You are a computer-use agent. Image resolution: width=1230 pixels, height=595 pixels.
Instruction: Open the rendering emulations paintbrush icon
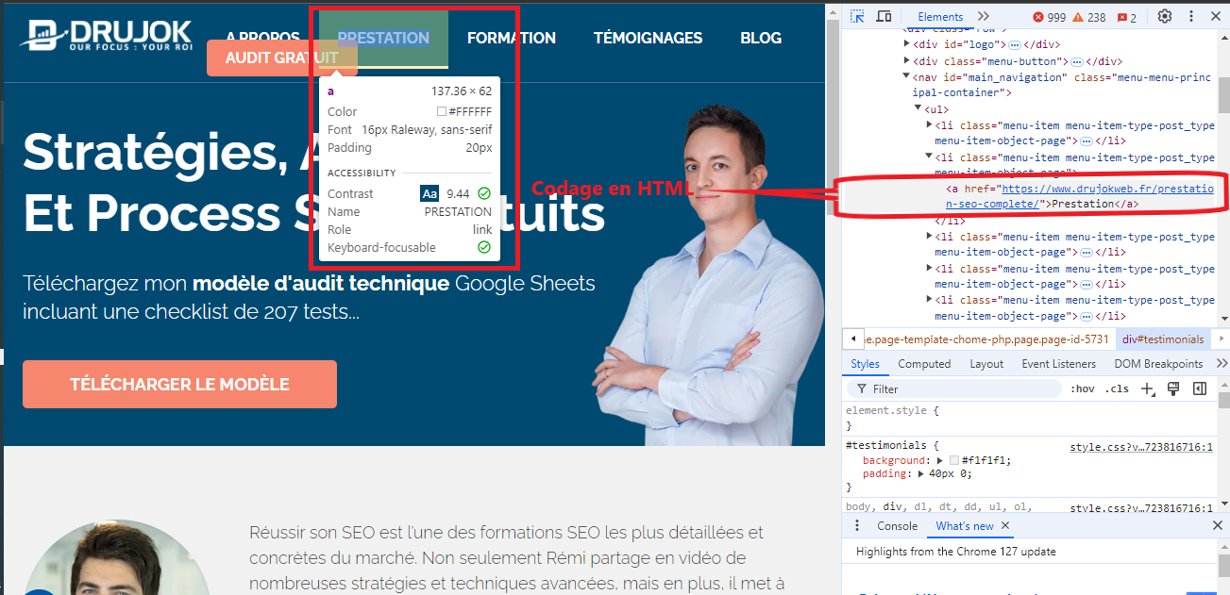pos(1174,388)
